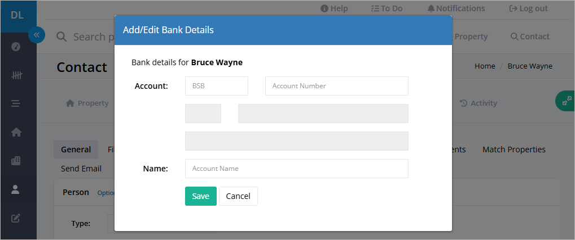The image size is (575, 240).
Task: Click the search magnifier icon
Action: point(62,37)
